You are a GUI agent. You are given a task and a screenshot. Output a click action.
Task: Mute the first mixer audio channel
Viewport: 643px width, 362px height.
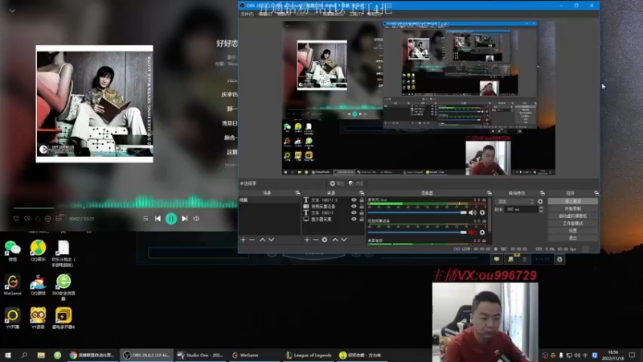pos(473,212)
